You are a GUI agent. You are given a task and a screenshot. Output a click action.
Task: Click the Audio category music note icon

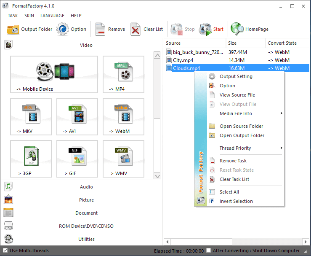pos(8,186)
